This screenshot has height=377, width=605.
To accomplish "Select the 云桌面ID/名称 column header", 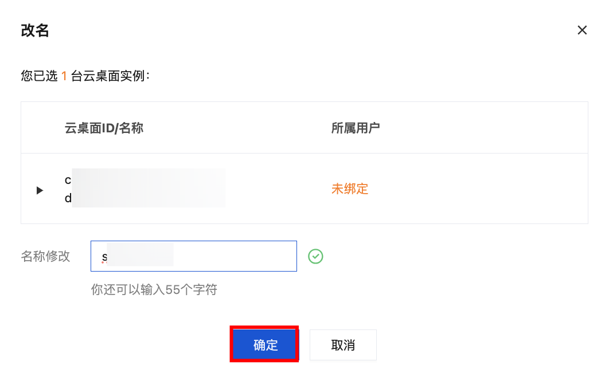I will pyautogui.click(x=104, y=128).
